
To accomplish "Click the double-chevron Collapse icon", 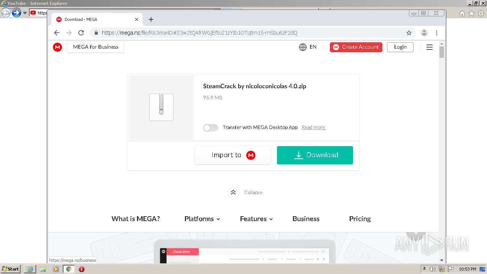I will tap(233, 193).
